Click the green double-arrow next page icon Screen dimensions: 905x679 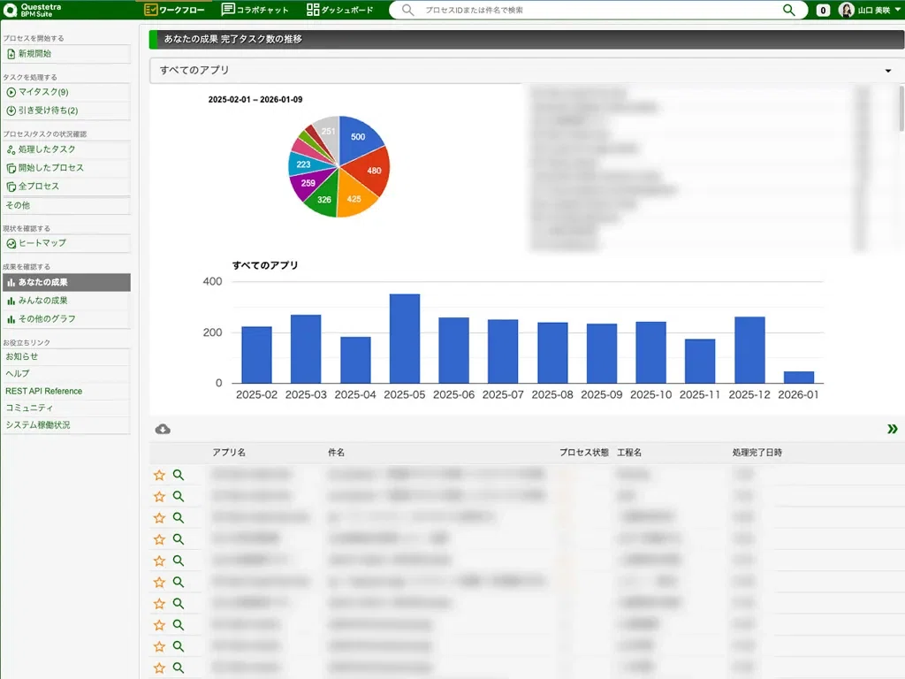tap(893, 429)
